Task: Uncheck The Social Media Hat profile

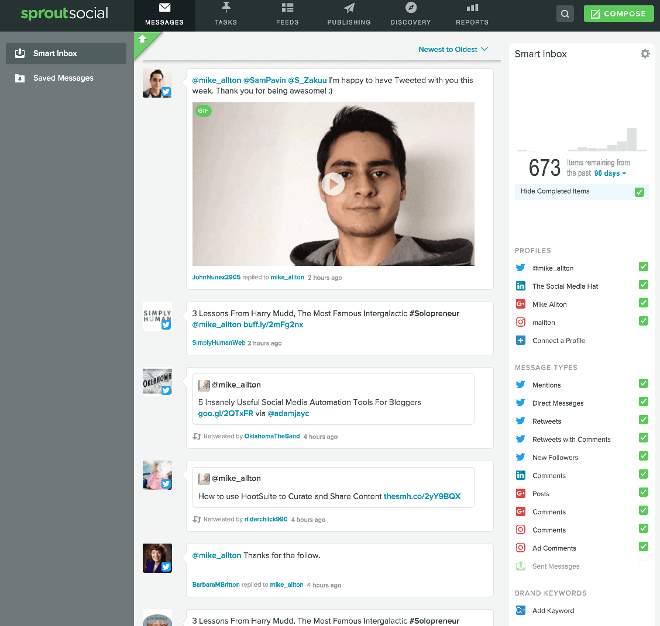Action: [x=644, y=285]
